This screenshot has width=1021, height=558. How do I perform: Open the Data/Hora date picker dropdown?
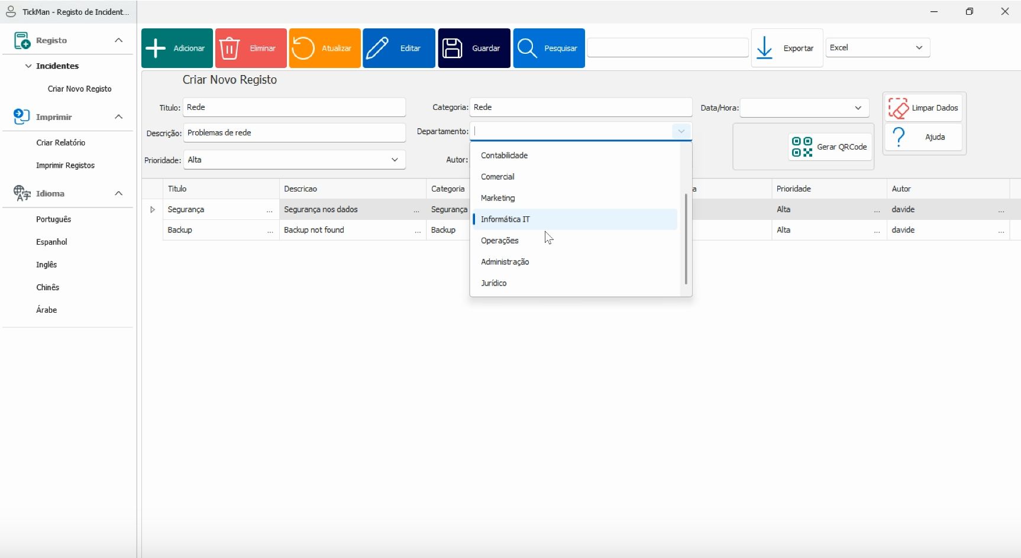(x=858, y=108)
